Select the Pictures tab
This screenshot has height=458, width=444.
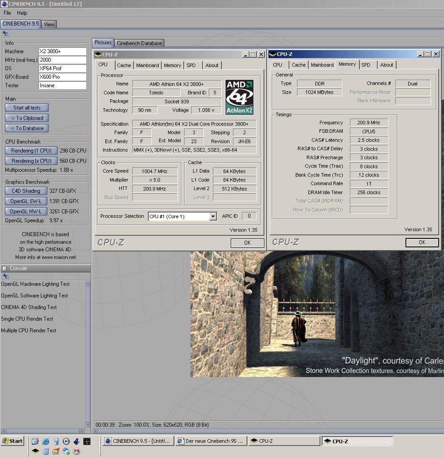[103, 42]
